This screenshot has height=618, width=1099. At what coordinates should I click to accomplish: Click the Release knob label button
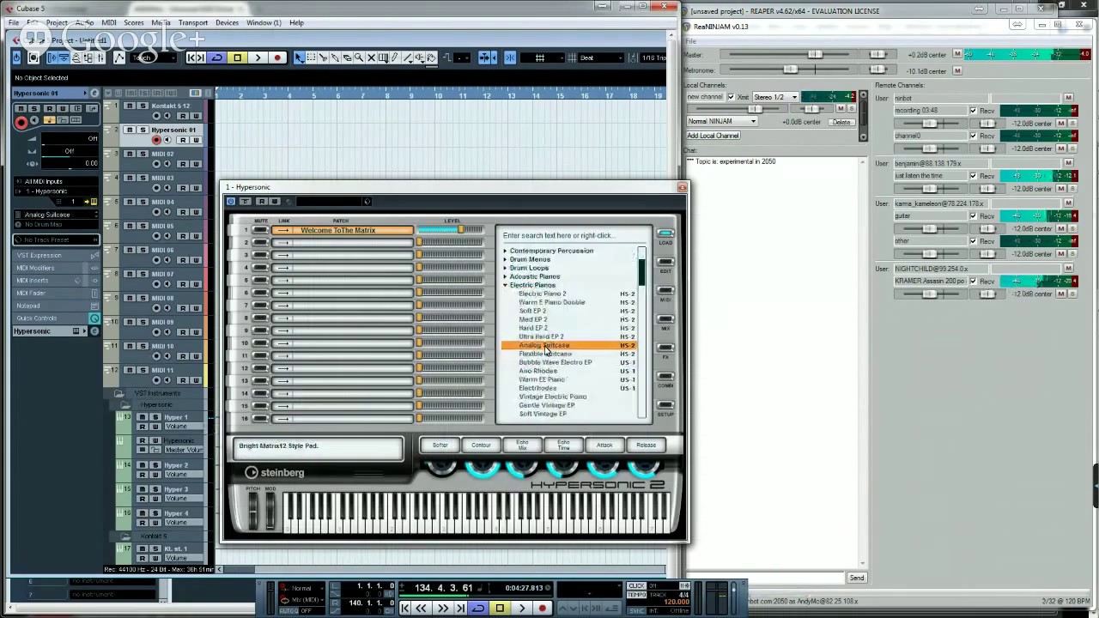click(646, 445)
